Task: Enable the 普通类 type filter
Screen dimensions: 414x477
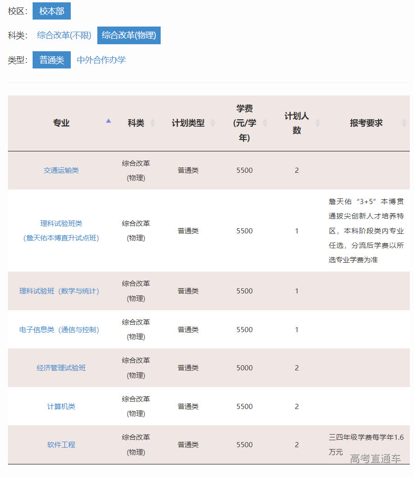Action: tap(51, 60)
